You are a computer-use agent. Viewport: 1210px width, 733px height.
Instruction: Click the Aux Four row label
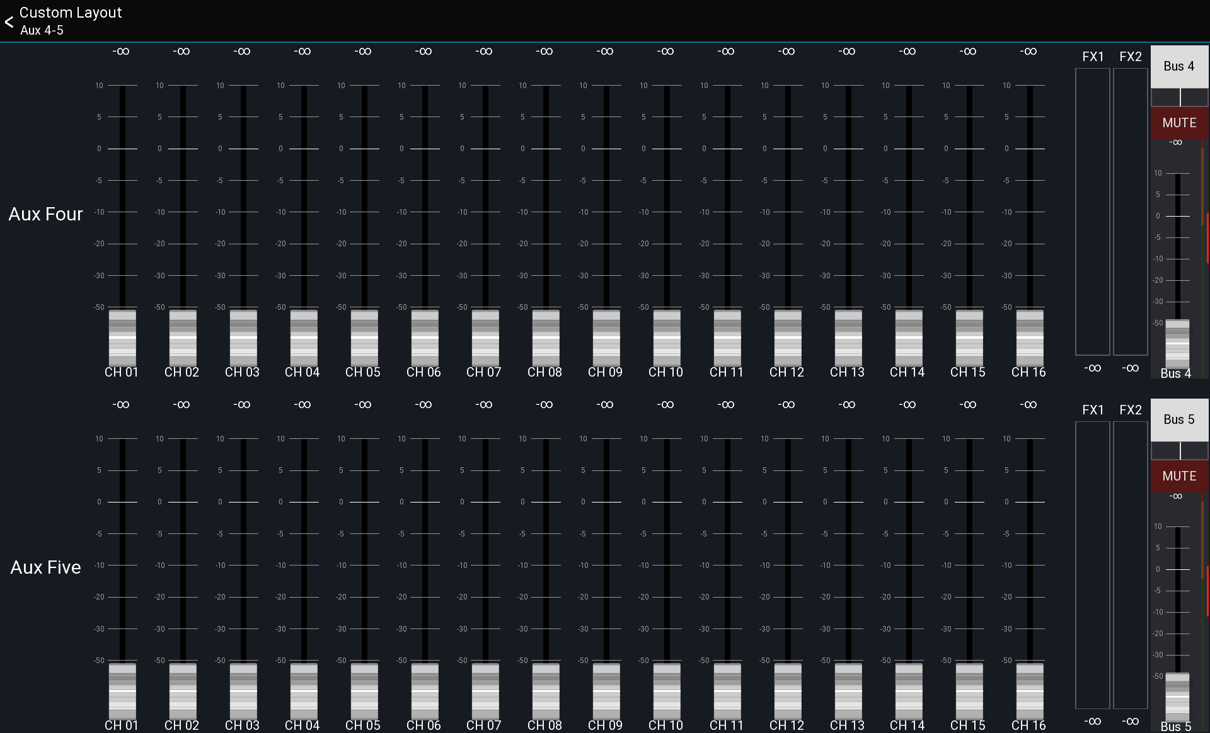[45, 214]
